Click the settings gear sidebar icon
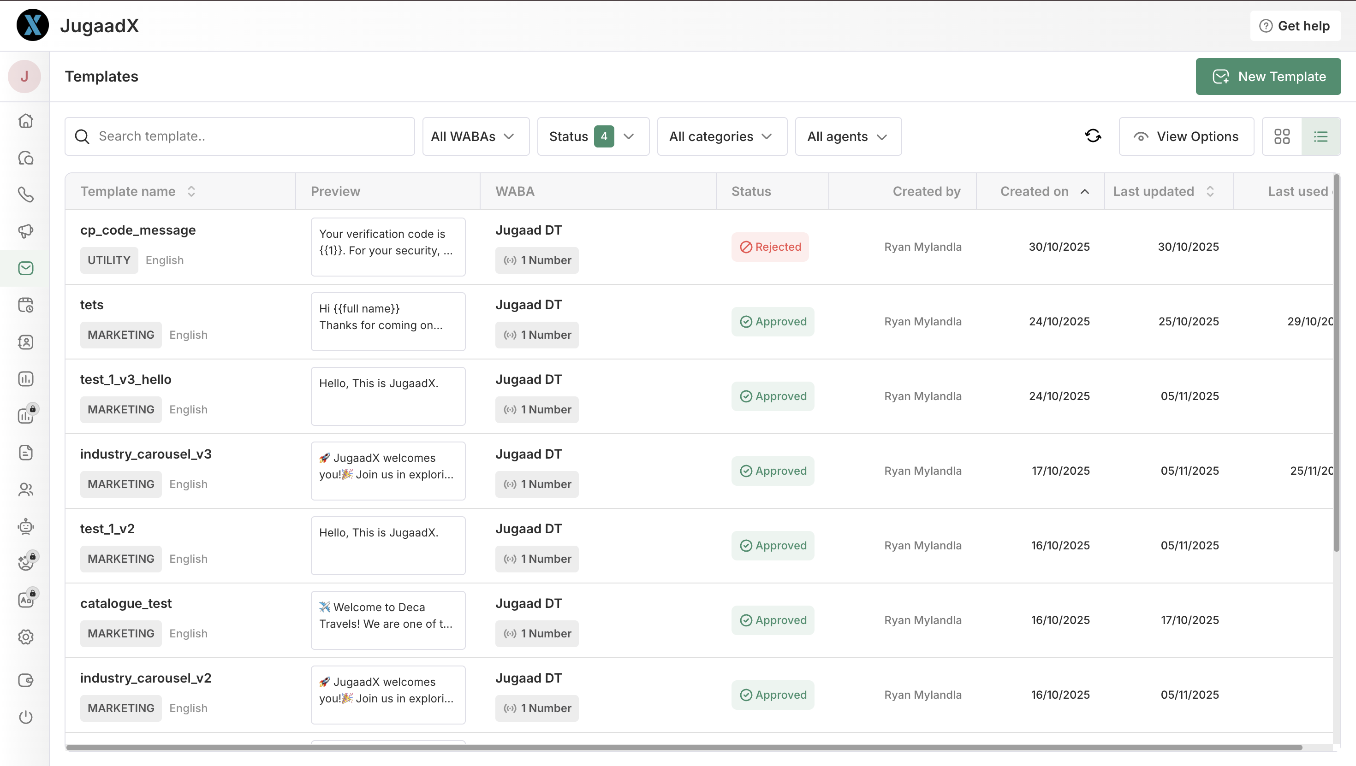Image resolution: width=1356 pixels, height=766 pixels. click(x=25, y=637)
